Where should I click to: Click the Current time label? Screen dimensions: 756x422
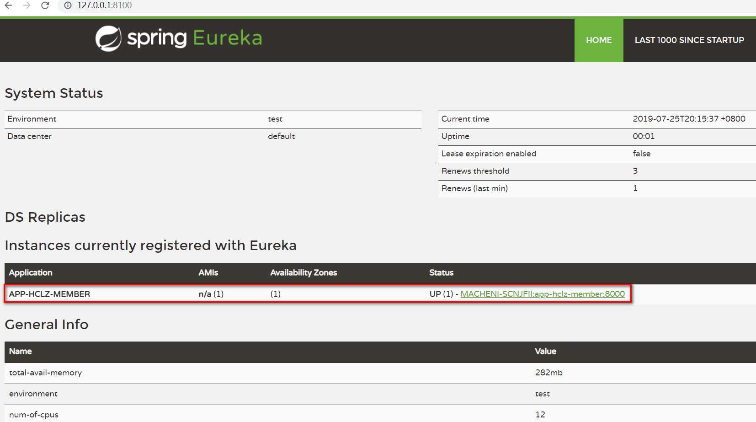click(x=465, y=119)
